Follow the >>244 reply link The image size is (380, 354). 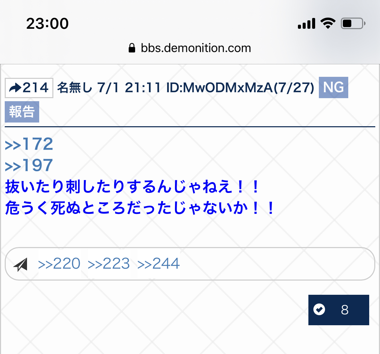pos(158,263)
